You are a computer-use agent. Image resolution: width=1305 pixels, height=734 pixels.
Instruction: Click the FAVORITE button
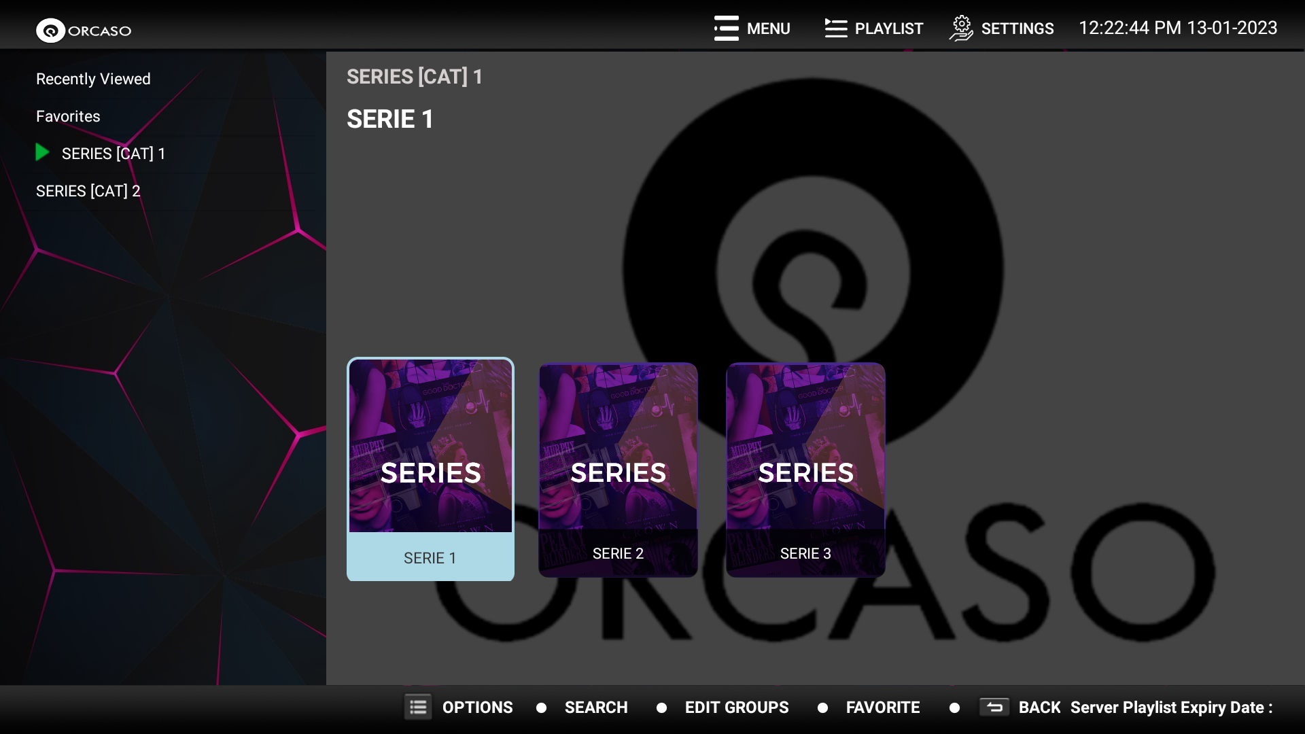click(883, 707)
